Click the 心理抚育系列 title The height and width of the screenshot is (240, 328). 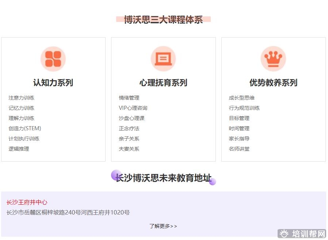click(163, 82)
